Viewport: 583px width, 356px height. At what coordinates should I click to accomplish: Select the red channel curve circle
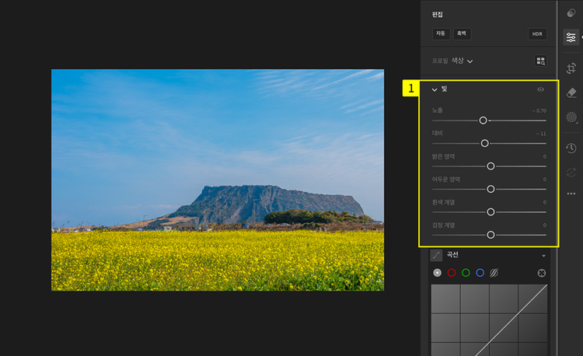452,273
